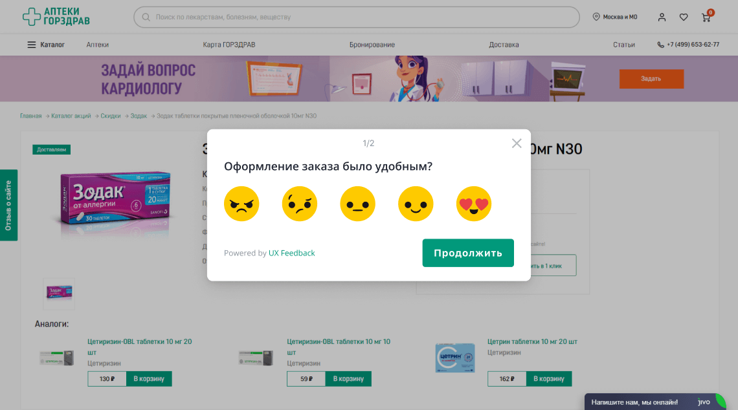The width and height of the screenshot is (738, 410).
Task: Select the smiling face rating
Action: pos(416,204)
